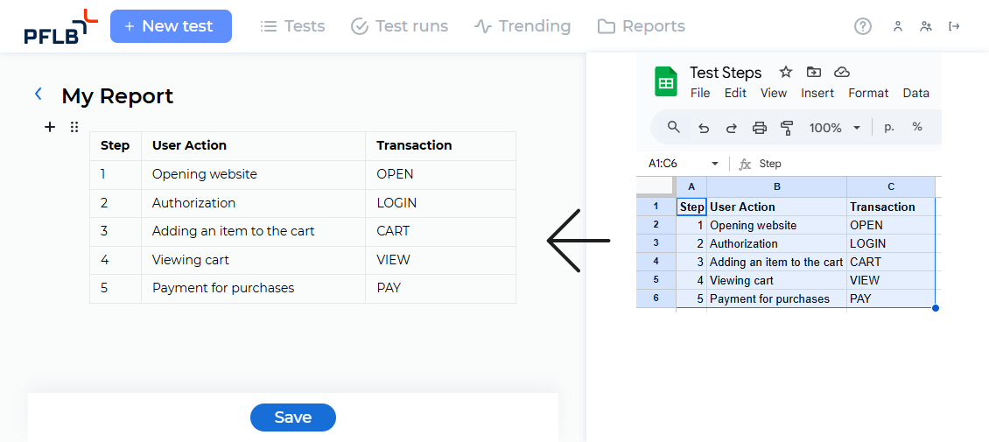Screen dimensions: 989x442
Task: Open the team members icon
Action: click(926, 26)
